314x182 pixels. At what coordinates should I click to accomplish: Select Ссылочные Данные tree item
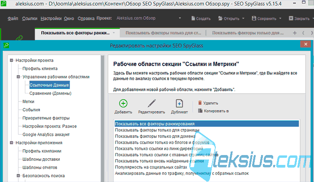click(49, 85)
